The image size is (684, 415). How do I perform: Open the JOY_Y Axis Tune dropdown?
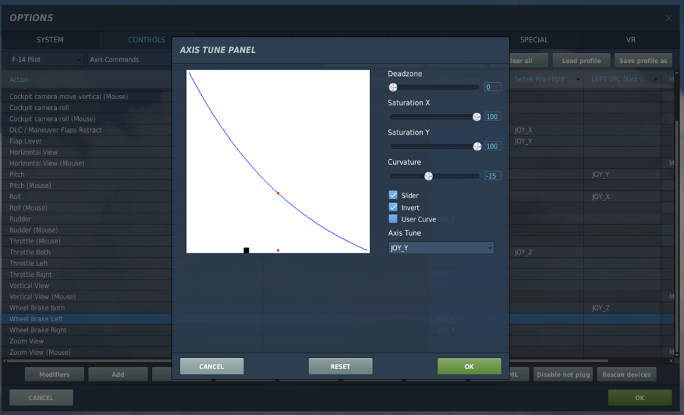440,247
